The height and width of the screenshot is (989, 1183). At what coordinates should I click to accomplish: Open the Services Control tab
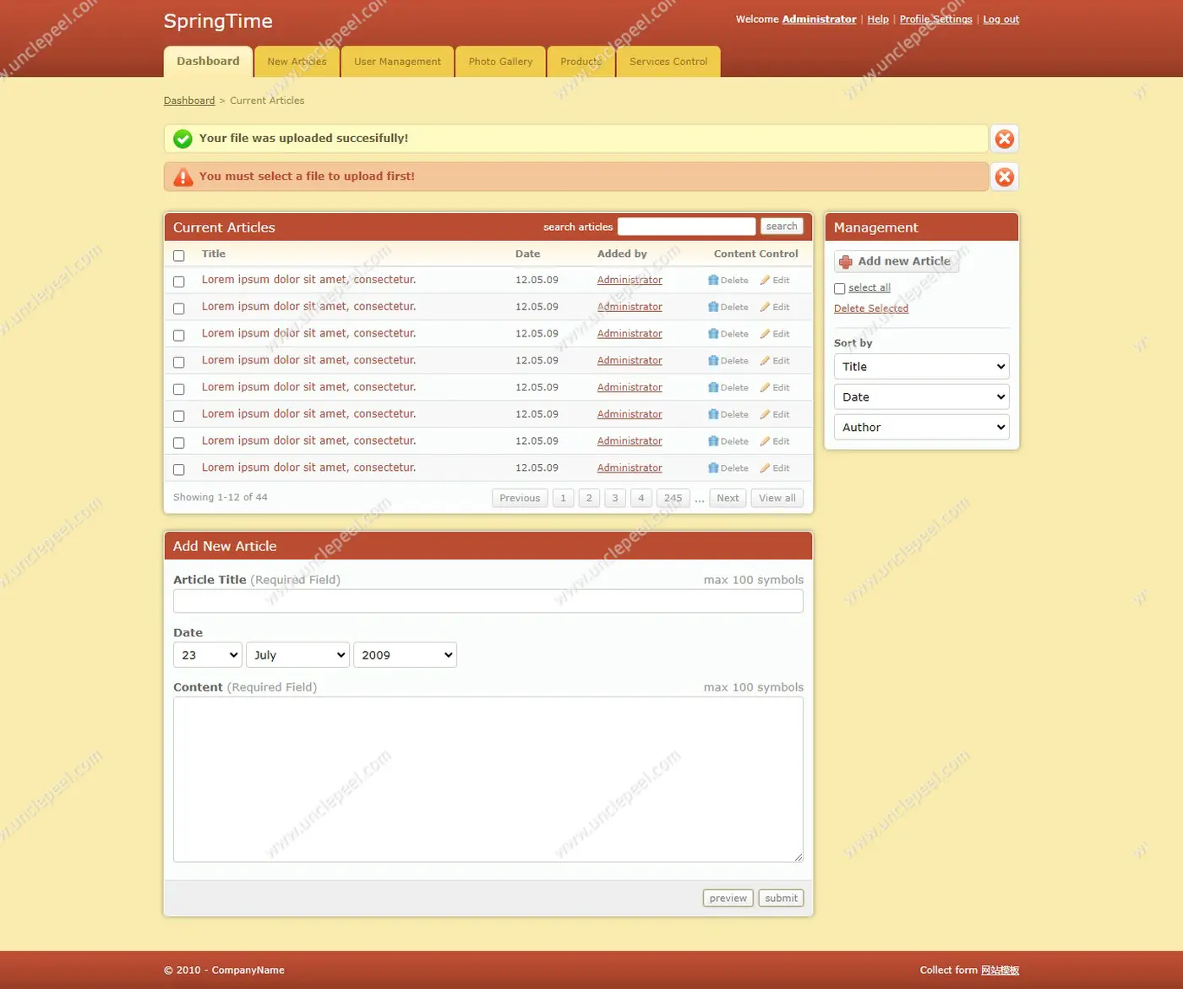668,62
